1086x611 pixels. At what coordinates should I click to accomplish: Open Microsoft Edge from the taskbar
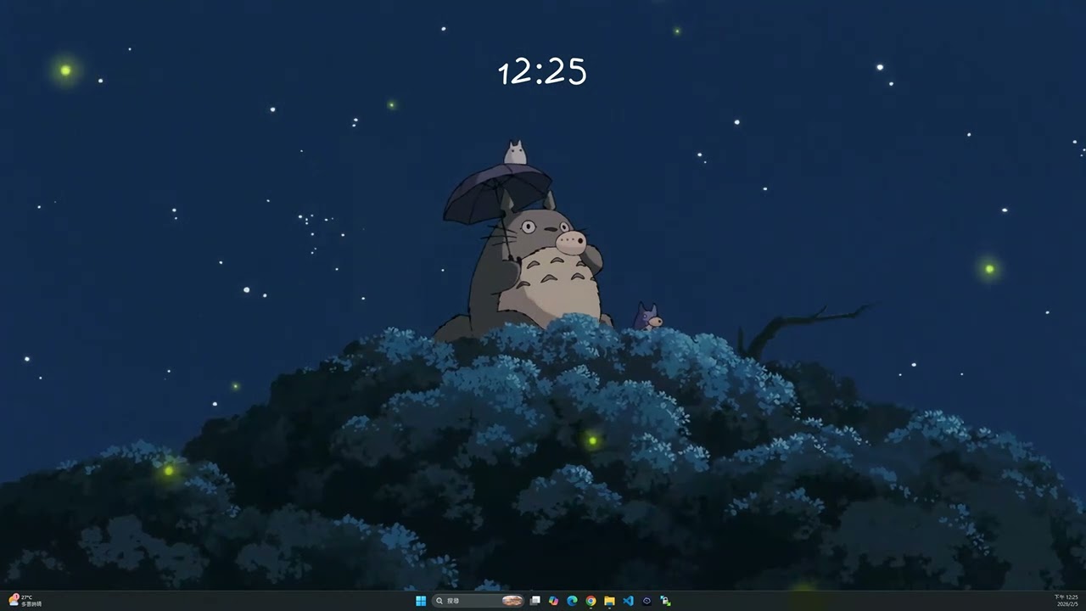pyautogui.click(x=573, y=601)
